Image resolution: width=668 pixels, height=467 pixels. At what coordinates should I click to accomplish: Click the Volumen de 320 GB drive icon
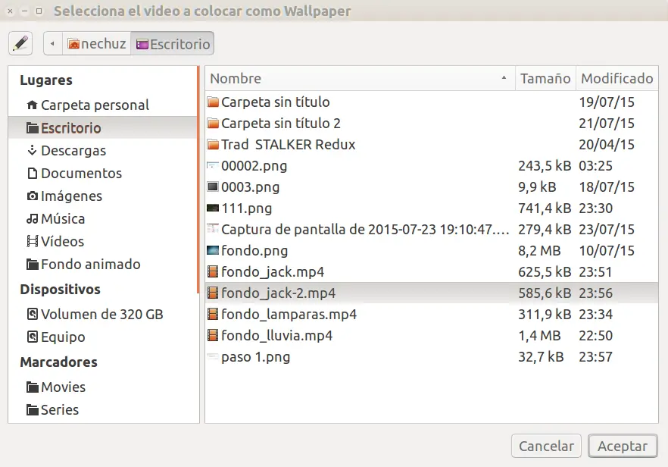click(32, 314)
